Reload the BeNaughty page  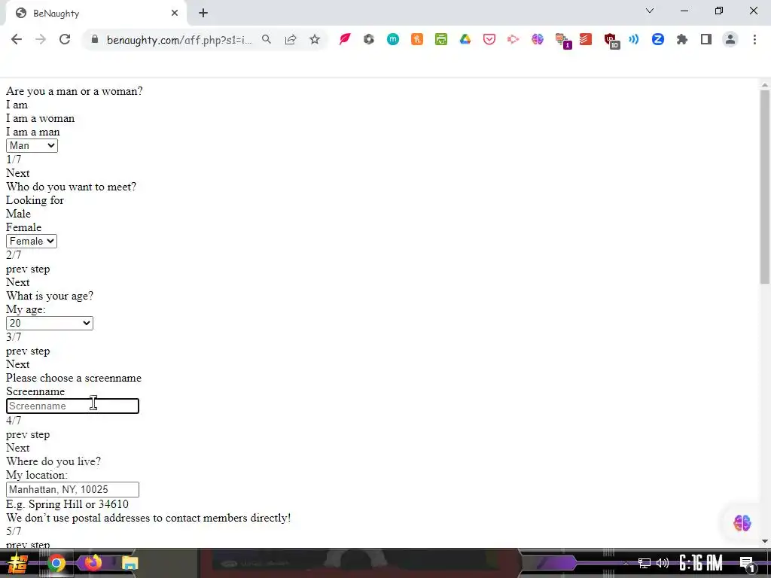[65, 39]
